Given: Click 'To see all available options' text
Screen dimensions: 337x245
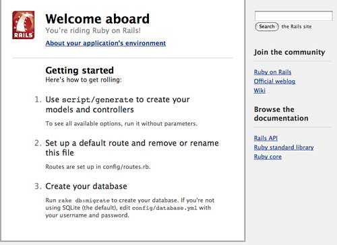Looking at the screenshot, I should point(121,124).
